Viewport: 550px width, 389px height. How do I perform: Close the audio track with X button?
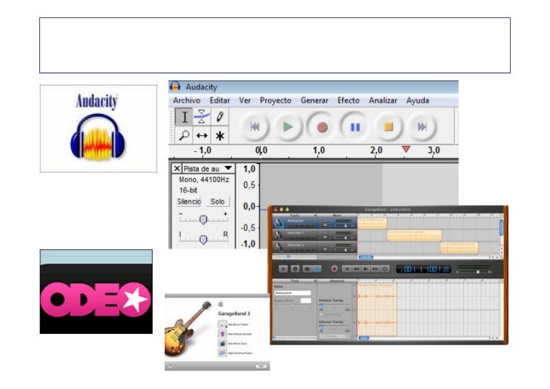[x=177, y=168]
